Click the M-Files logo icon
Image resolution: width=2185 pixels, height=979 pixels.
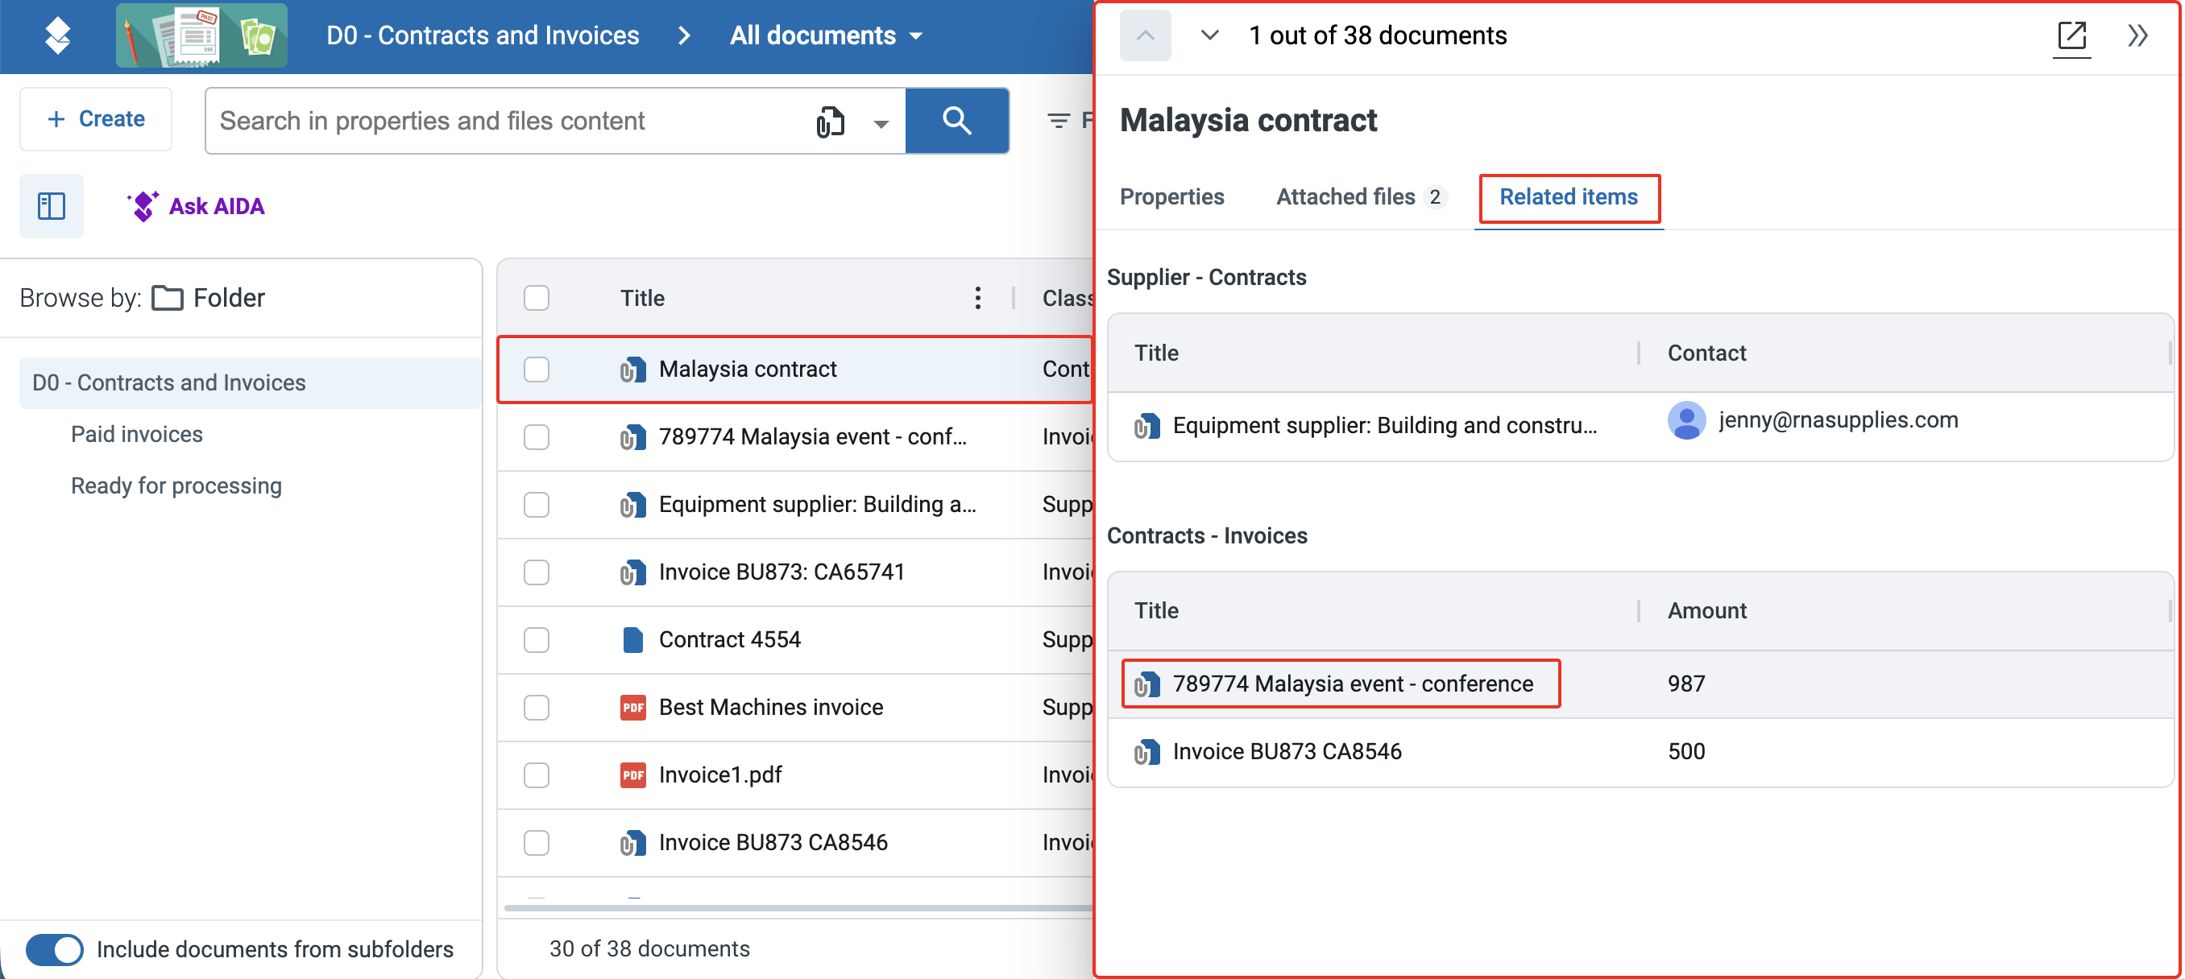pos(57,35)
